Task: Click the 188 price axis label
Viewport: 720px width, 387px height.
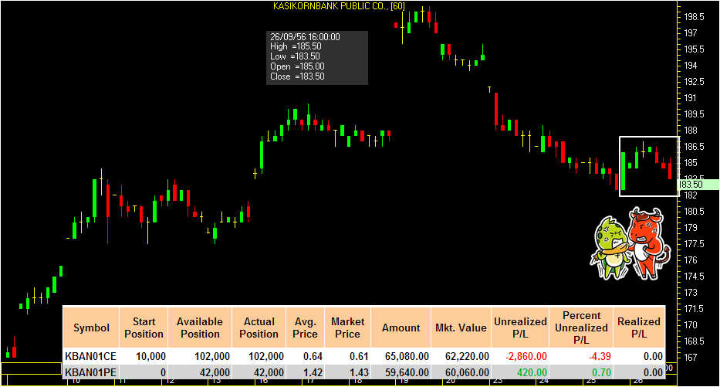Action: pyautogui.click(x=691, y=130)
